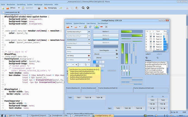Click the gray X icon in widget factory toolbar
Image resolution: width=188 pixels, height=117 pixels.
point(106,27)
